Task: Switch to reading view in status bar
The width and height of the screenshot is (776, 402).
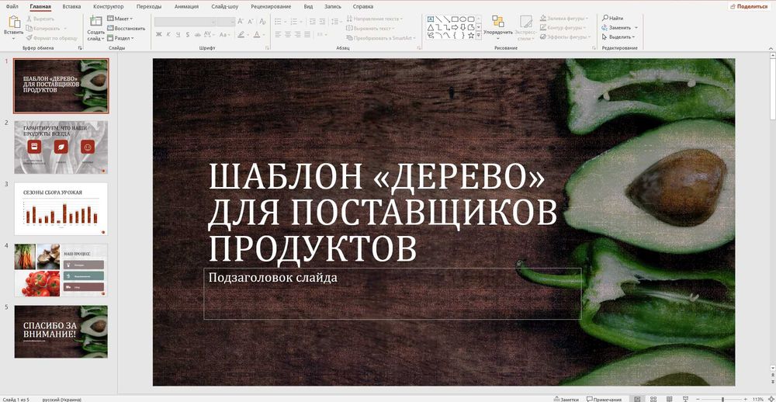Action: coord(669,399)
